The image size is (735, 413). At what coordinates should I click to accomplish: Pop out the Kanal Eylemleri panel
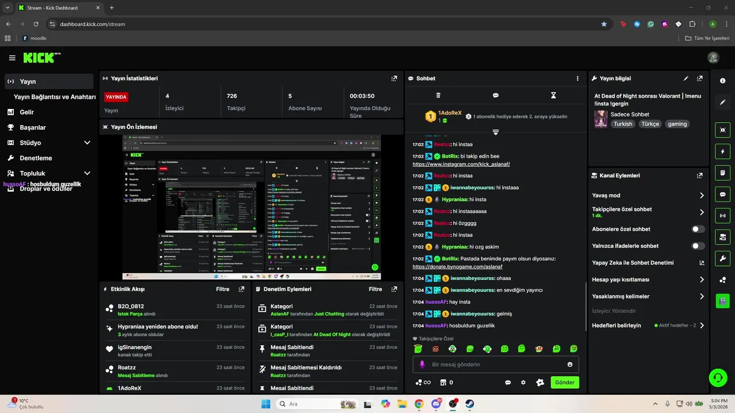[x=699, y=176]
